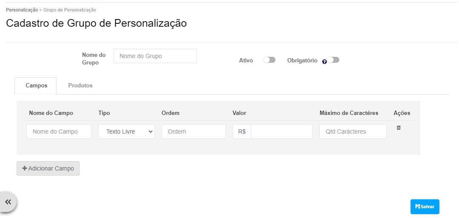
Task: Toggle the Ativo switch
Action: point(269,60)
